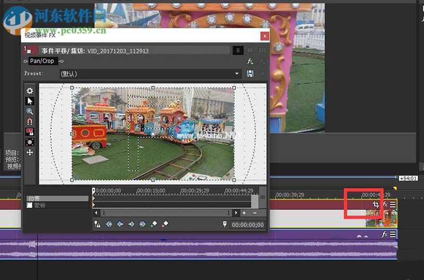Click the keyframe timecode field 00:00:00;00
424x280 pixels.
point(248,225)
